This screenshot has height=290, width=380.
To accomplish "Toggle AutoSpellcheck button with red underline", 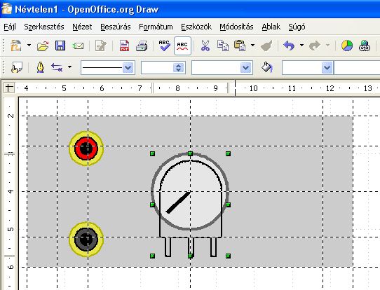I will [x=182, y=46].
